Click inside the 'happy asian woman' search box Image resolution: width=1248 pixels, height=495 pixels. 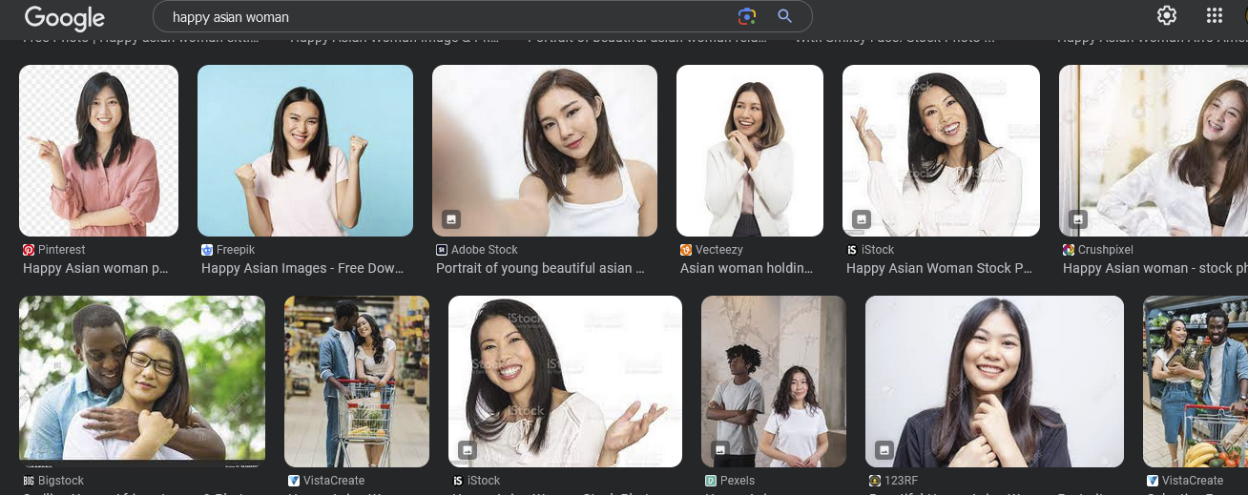coord(448,16)
